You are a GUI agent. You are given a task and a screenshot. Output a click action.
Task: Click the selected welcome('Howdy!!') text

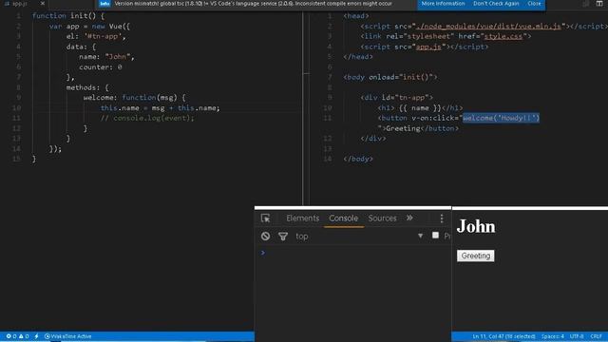coord(501,118)
